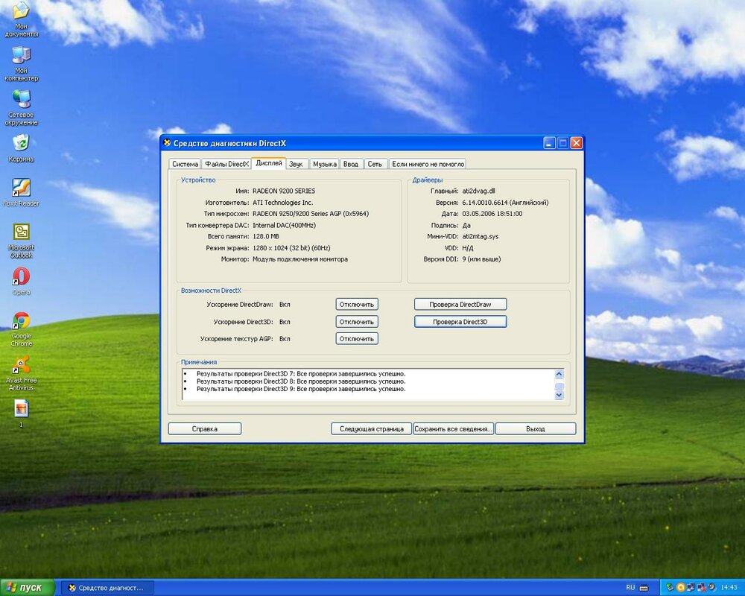The height and width of the screenshot is (596, 745).
Task: Click the Следующая страница button
Action: point(372,428)
